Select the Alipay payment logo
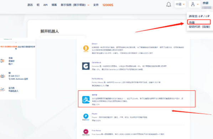The width and height of the screenshot is (213, 139). pos(86,99)
